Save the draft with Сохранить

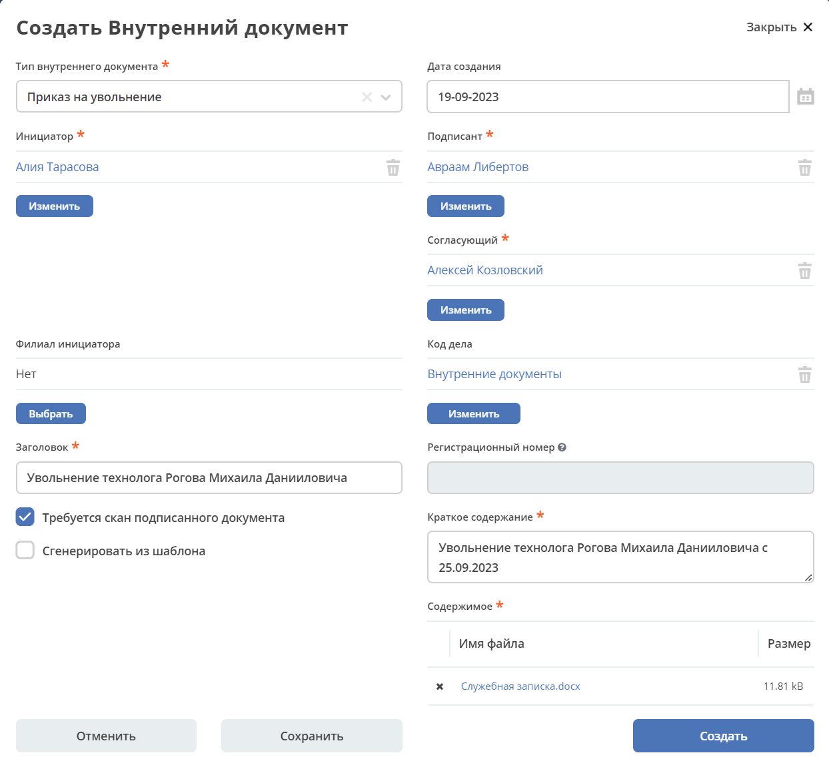point(312,736)
